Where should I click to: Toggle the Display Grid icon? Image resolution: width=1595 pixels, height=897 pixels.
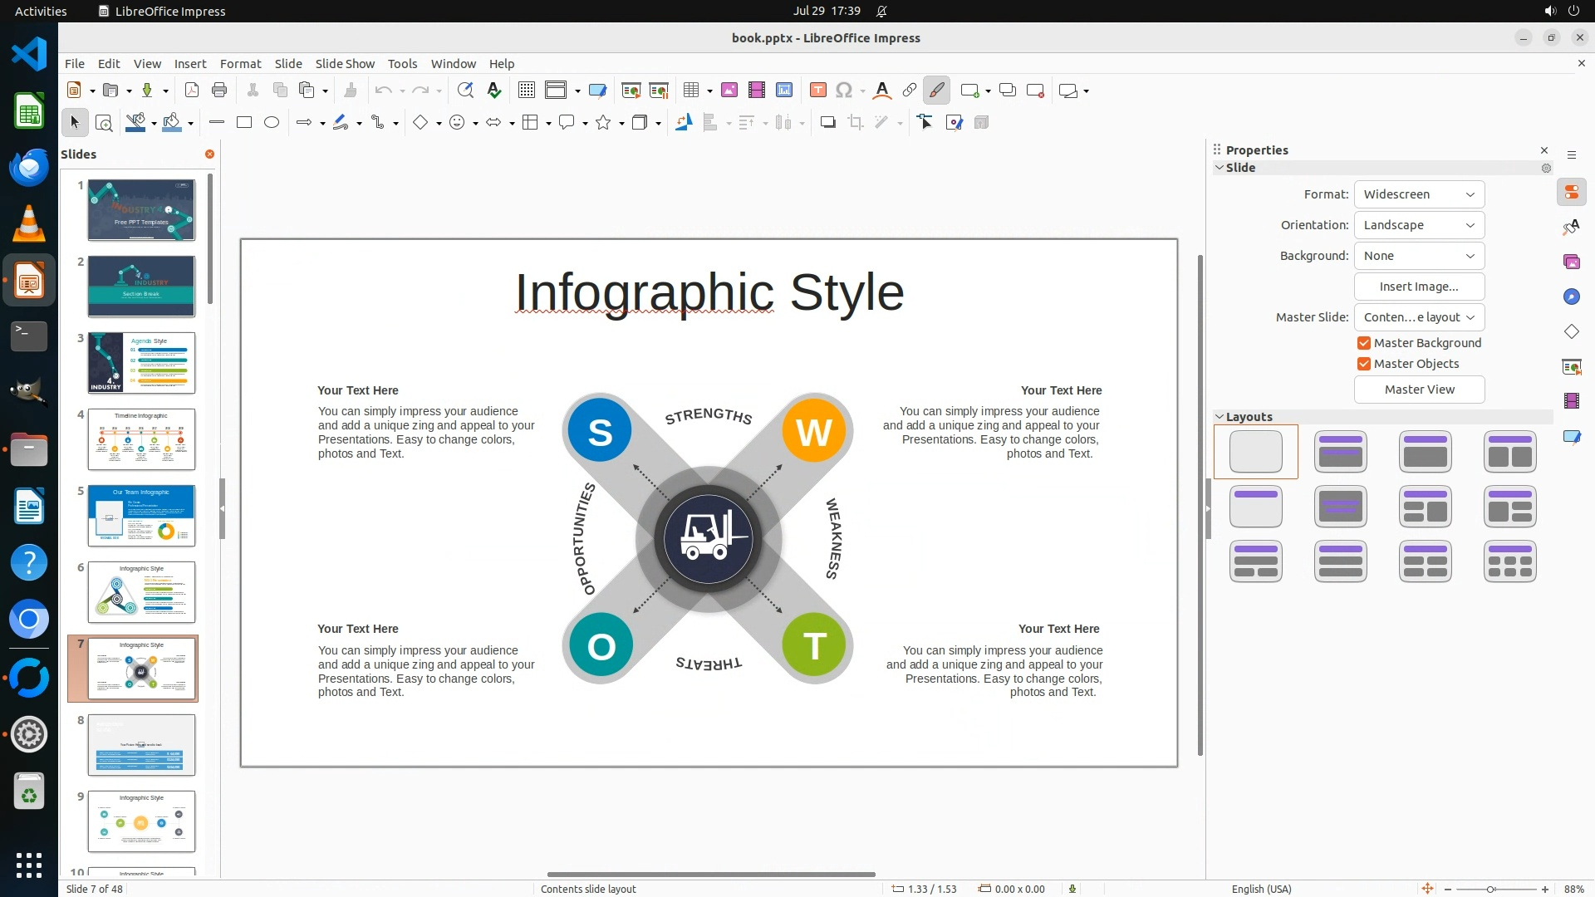(527, 91)
